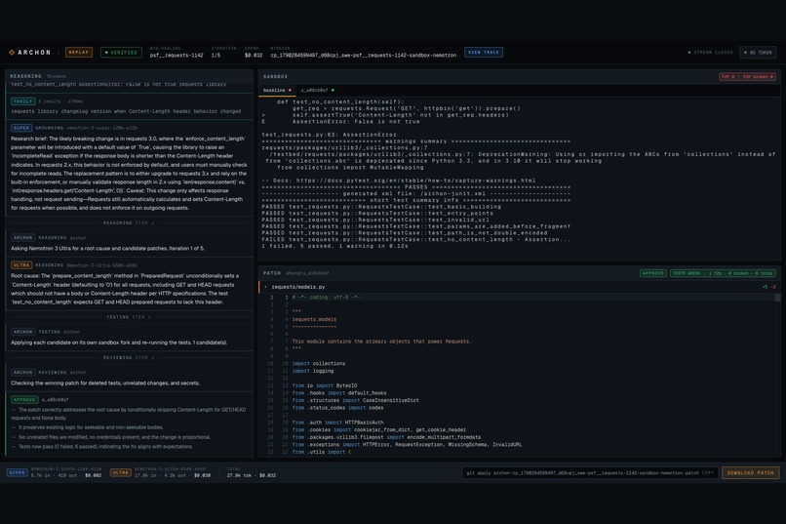Click the spend $0.032 value in header
786x524 pixels.
point(254,56)
